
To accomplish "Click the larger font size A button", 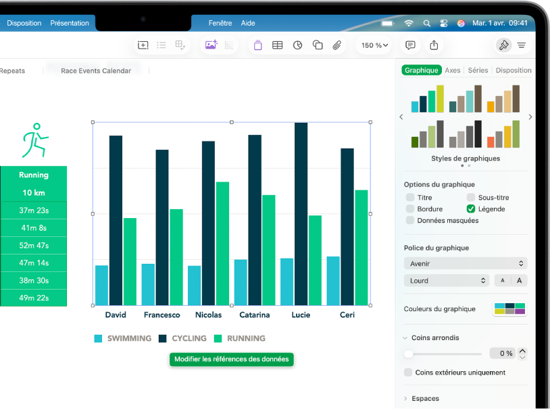I will 519,281.
